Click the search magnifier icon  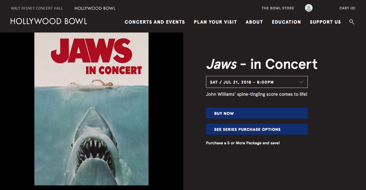coord(352,22)
